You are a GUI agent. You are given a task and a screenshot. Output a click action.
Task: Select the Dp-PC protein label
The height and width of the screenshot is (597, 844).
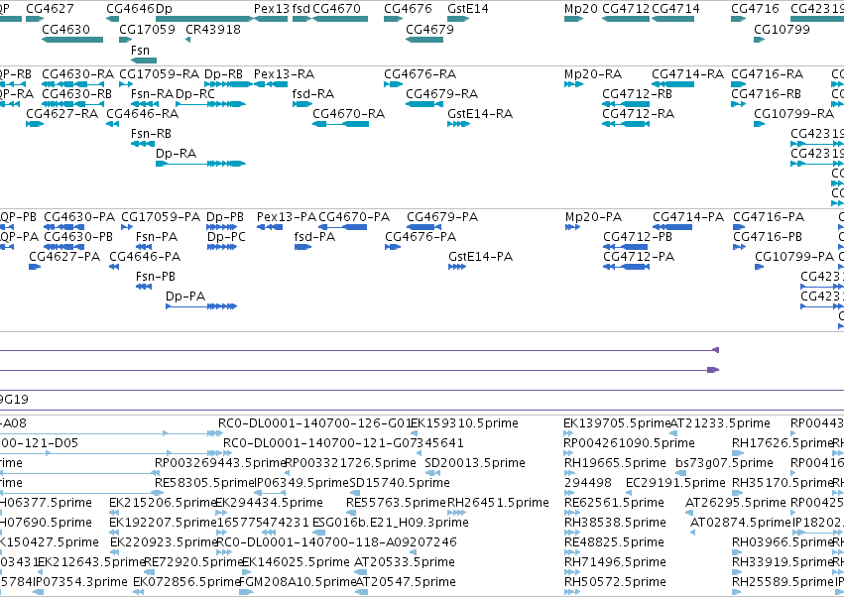(226, 237)
